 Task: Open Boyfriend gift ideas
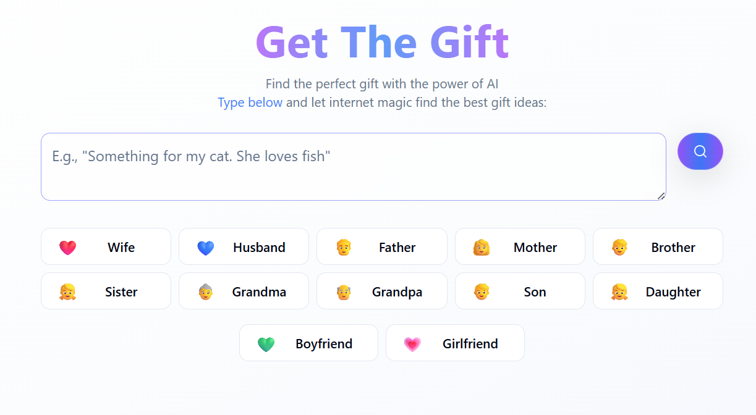pyautogui.click(x=308, y=343)
